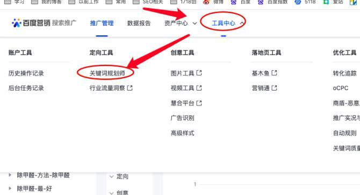The image size is (360, 195).
Task: Open oCPC optimization tool
Action: [341, 88]
